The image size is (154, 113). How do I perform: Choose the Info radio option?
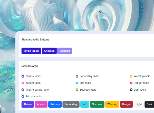point(77,83)
